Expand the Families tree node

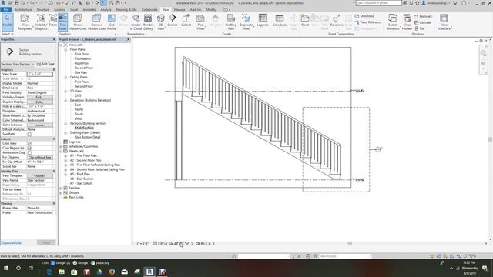pos(61,188)
